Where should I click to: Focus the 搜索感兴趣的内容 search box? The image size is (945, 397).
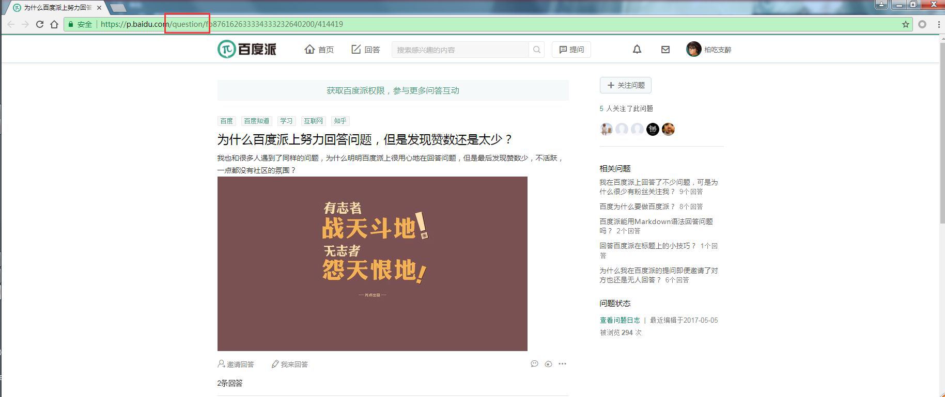click(x=460, y=50)
